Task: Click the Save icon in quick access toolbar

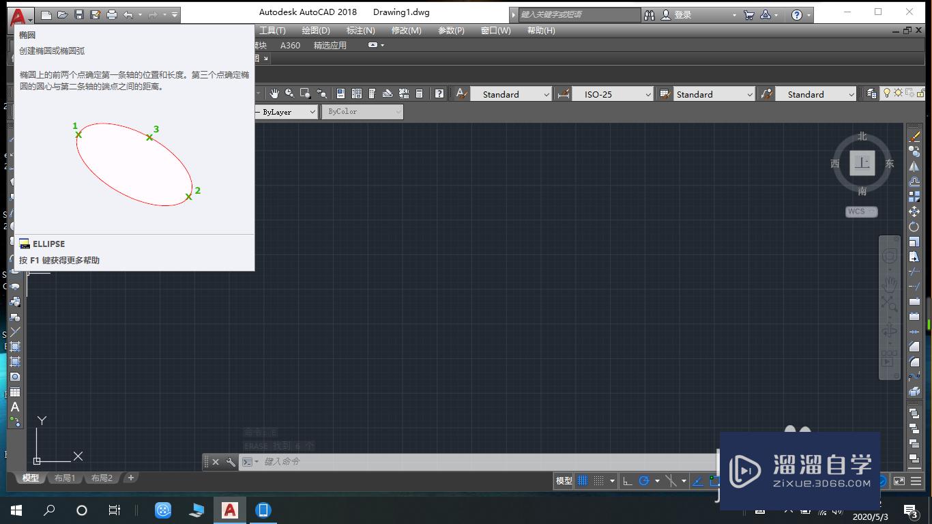Action: pos(79,14)
